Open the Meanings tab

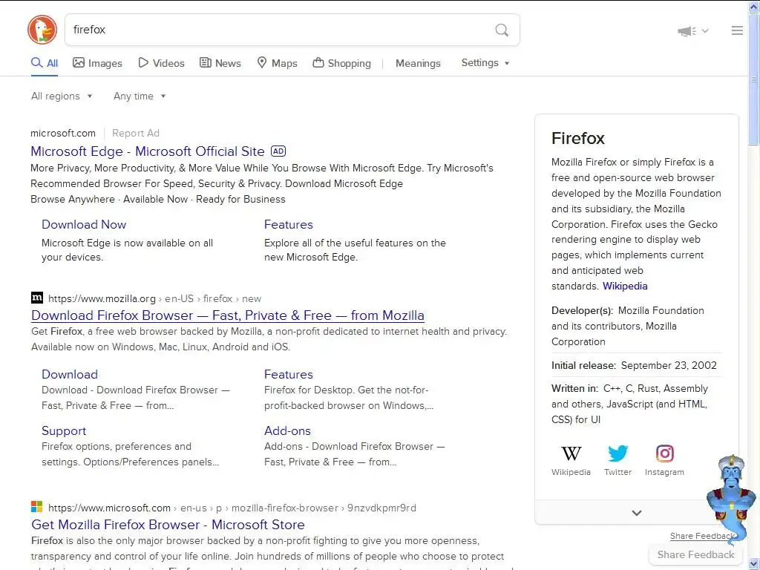tap(418, 63)
